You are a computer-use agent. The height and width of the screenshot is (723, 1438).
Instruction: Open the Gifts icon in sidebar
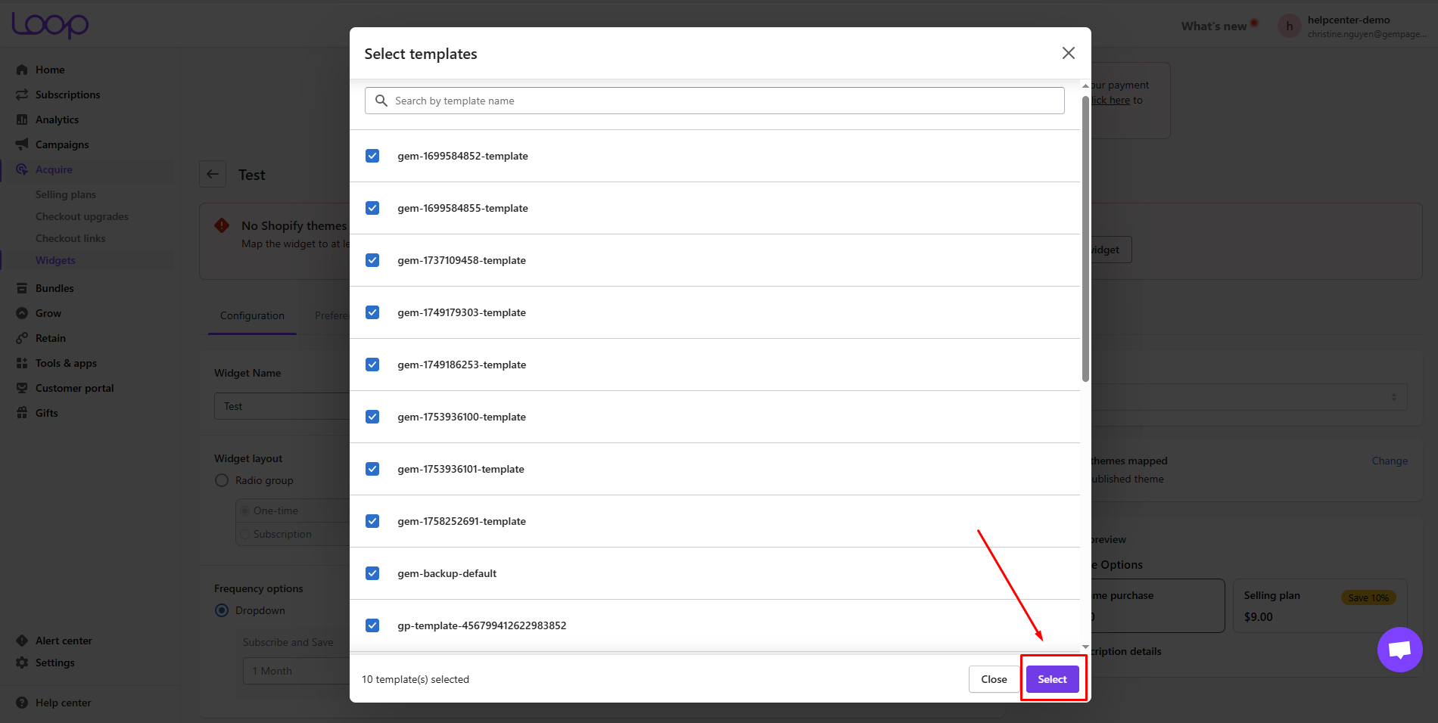[x=22, y=413]
